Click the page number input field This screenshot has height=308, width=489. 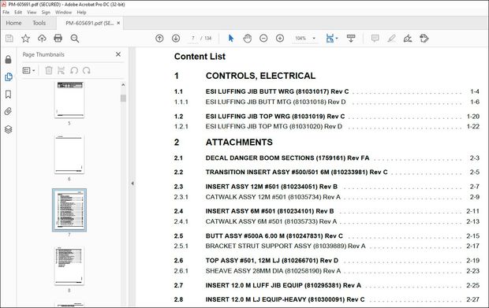pyautogui.click(x=192, y=39)
